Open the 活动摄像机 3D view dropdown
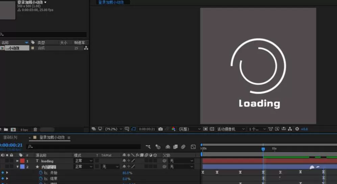Screen dimensions: 337x184 tap(231, 129)
